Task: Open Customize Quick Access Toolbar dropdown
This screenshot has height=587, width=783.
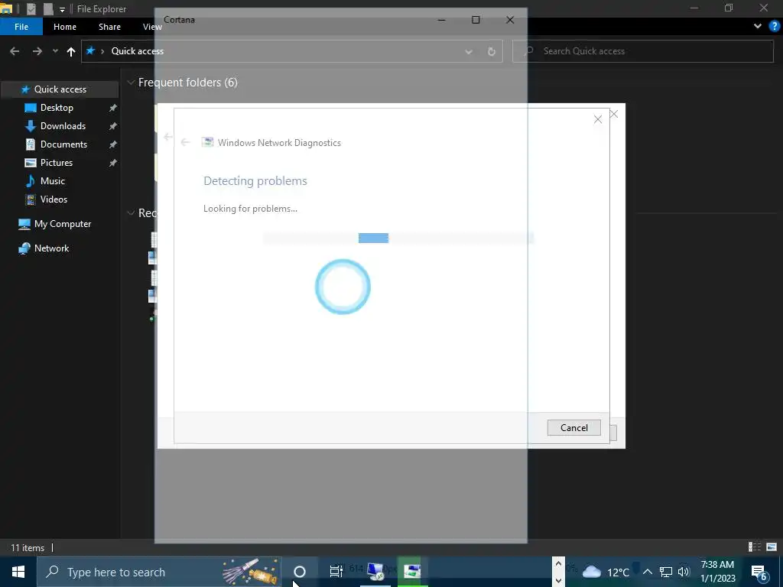Action: pos(62,9)
